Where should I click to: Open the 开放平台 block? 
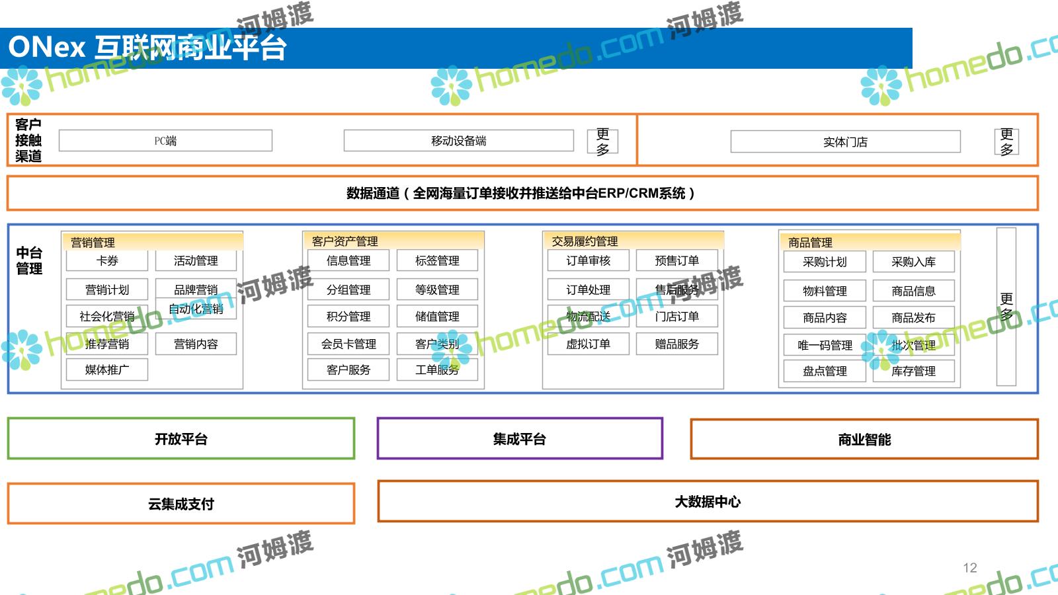click(181, 438)
